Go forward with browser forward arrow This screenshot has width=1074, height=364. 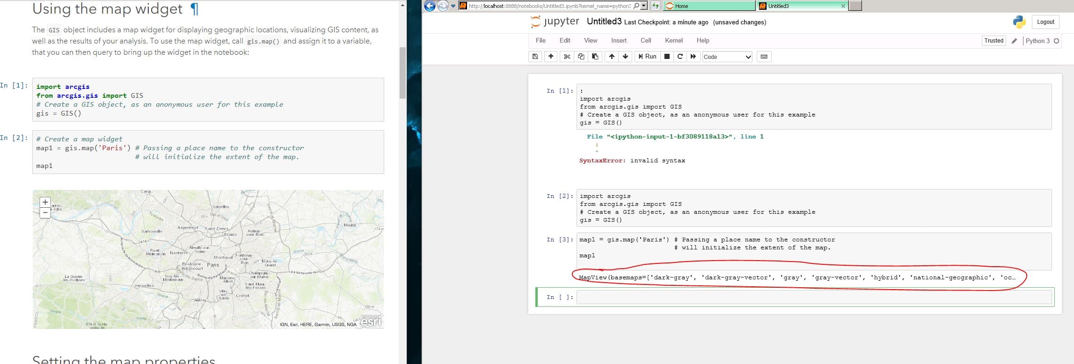tap(442, 6)
